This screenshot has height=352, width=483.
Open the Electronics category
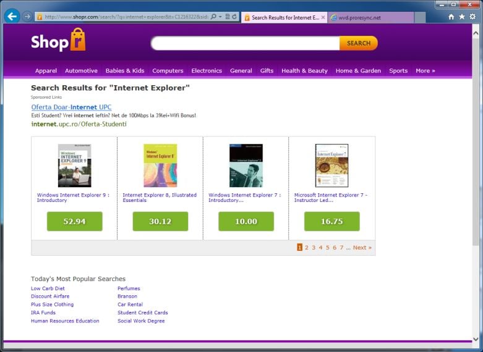[x=207, y=71]
